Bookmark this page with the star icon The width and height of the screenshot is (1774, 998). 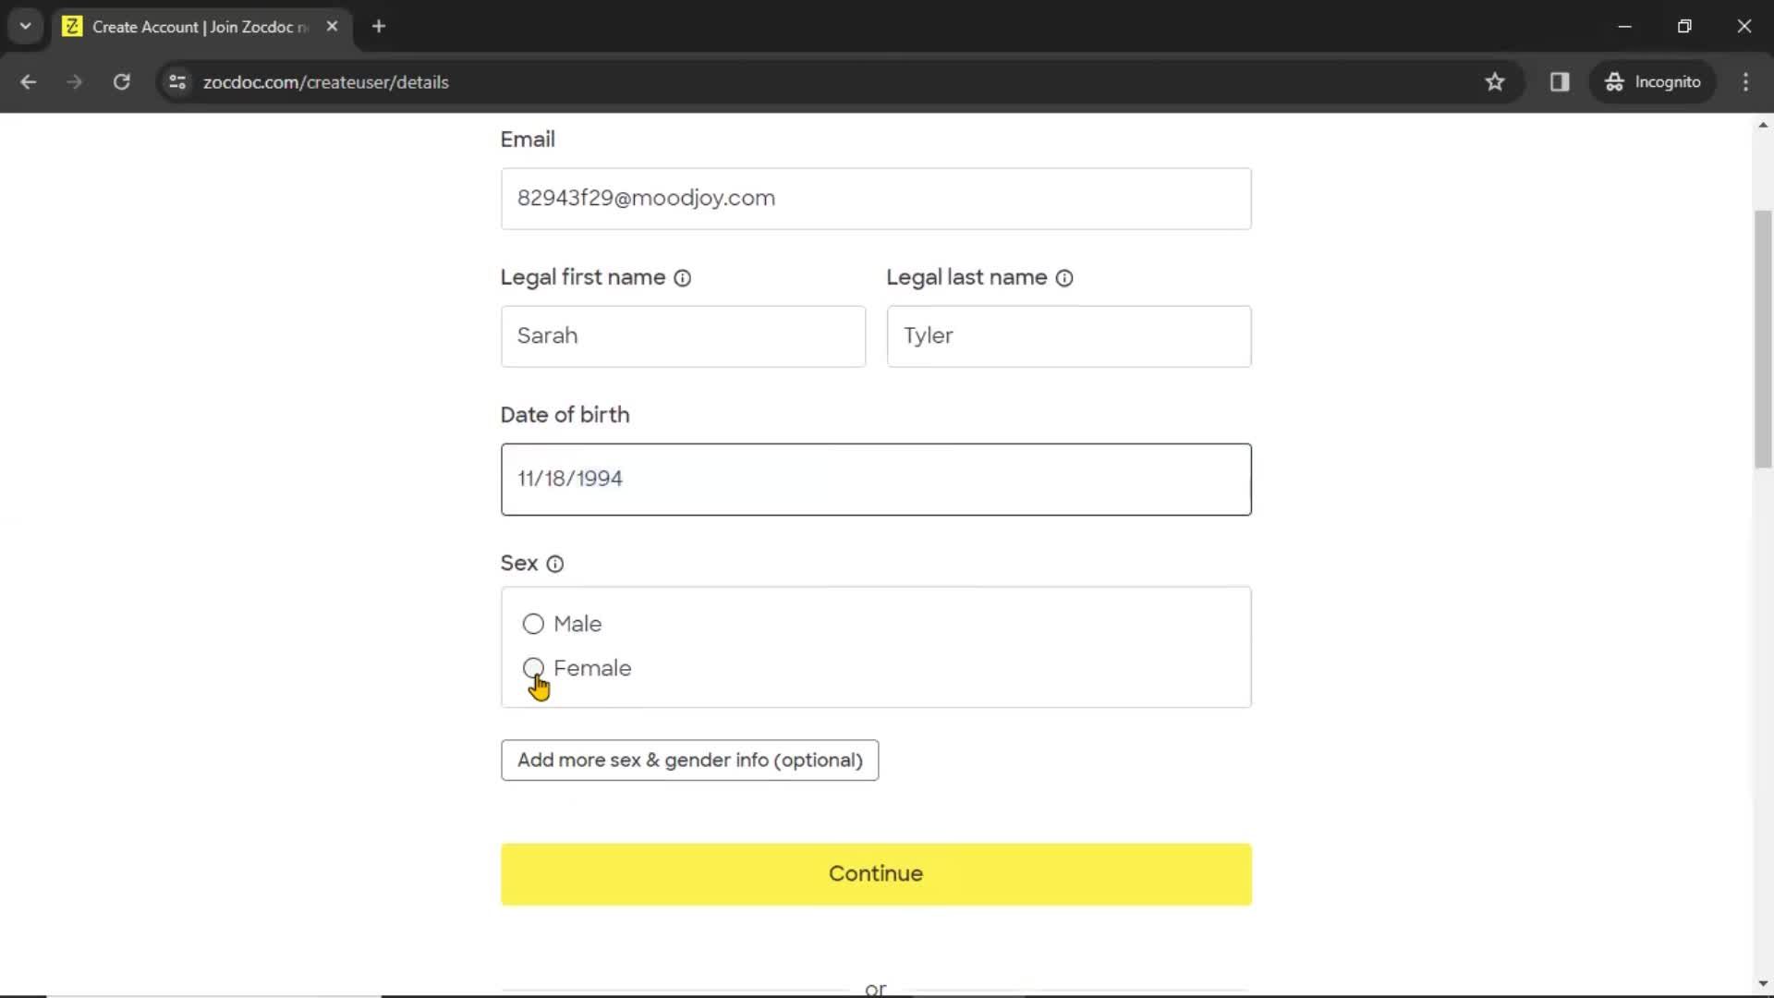pyautogui.click(x=1494, y=82)
